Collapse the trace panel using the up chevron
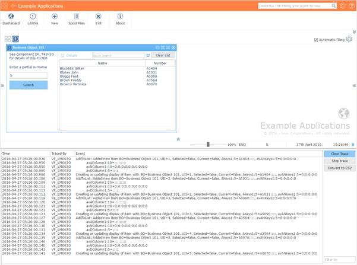 tap(178, 139)
